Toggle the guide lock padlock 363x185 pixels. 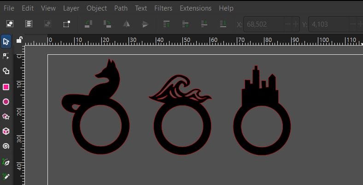tap(19, 40)
